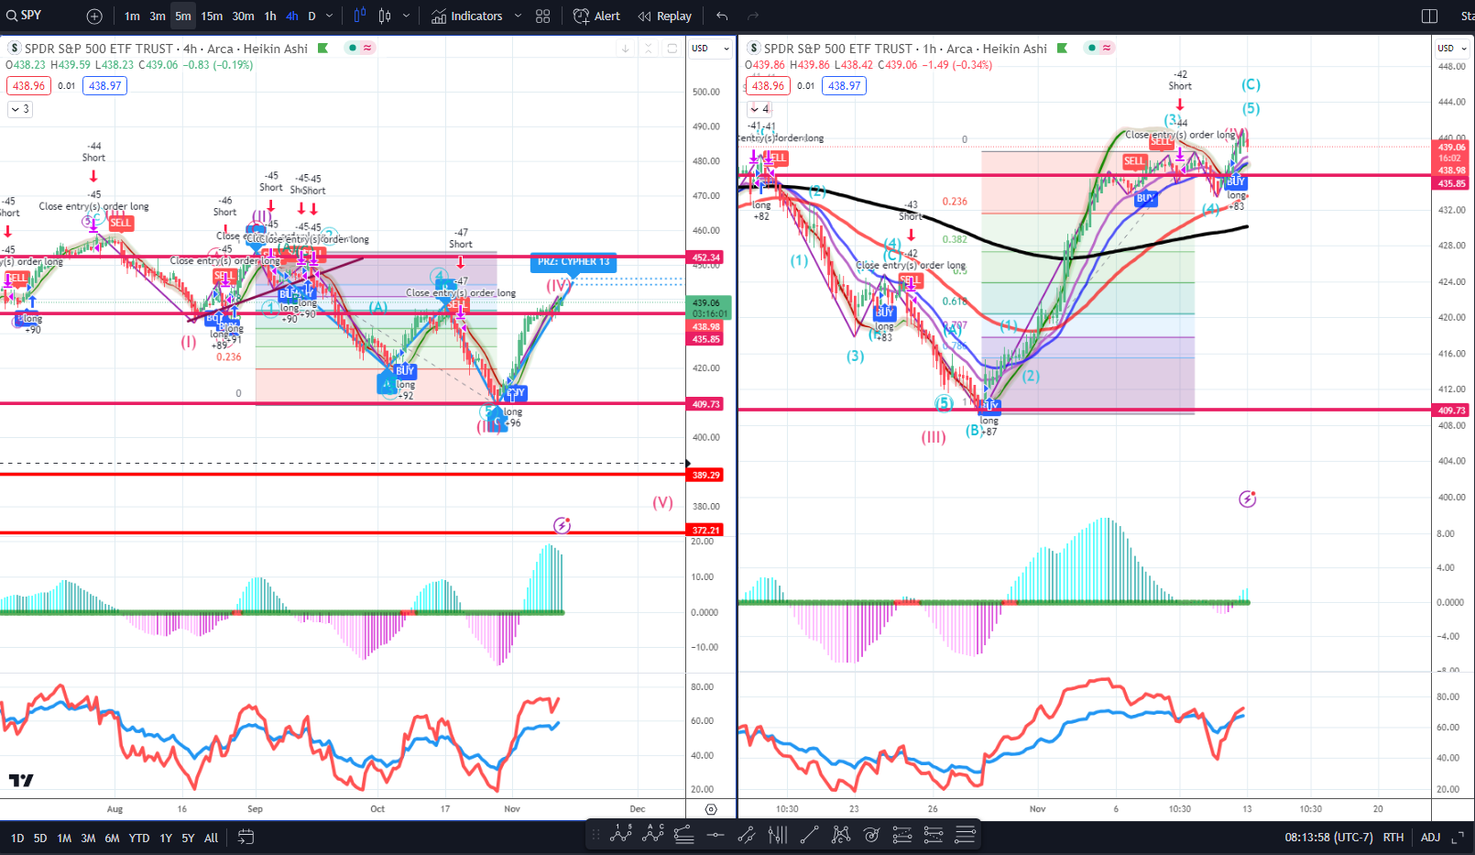
Task: Select the YTD date range
Action: pyautogui.click(x=139, y=838)
